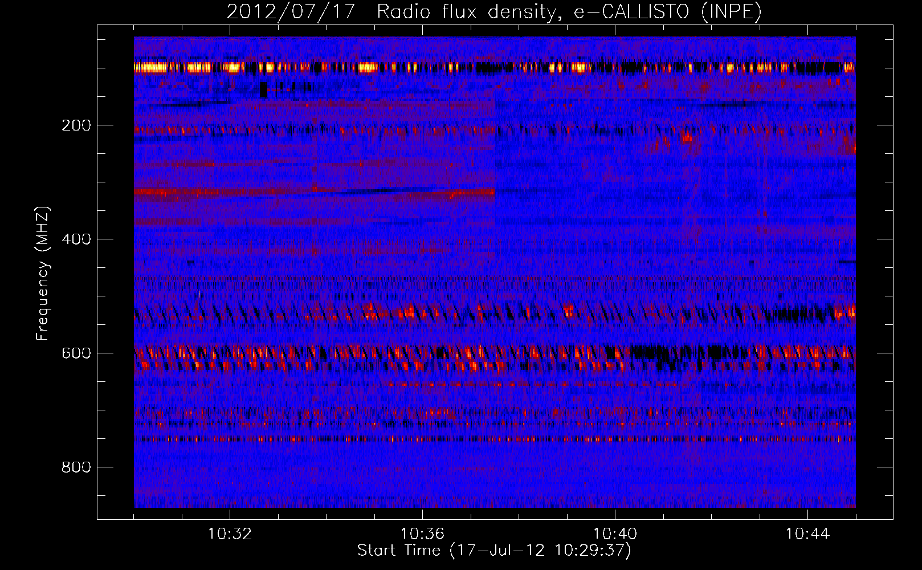Click the 10:32 time tick label
Viewport: 922px width, 570px height.
230,534
